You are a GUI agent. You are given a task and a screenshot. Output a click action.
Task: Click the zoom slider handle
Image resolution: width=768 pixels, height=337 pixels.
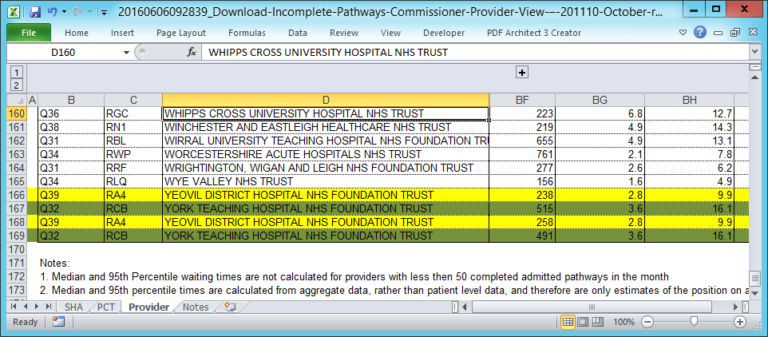[x=694, y=322]
